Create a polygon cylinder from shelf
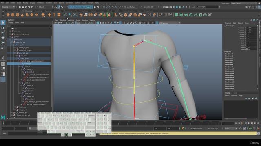 [18, 15]
